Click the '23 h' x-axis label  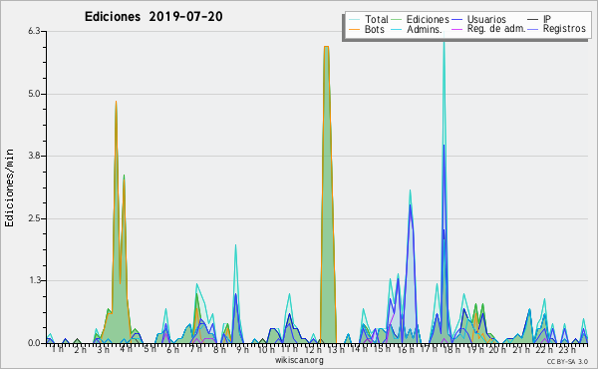pyautogui.click(x=567, y=349)
